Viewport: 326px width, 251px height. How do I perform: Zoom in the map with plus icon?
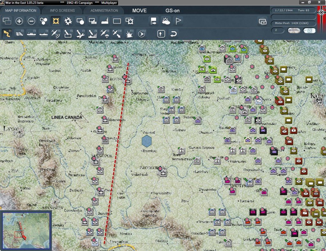(19, 21)
